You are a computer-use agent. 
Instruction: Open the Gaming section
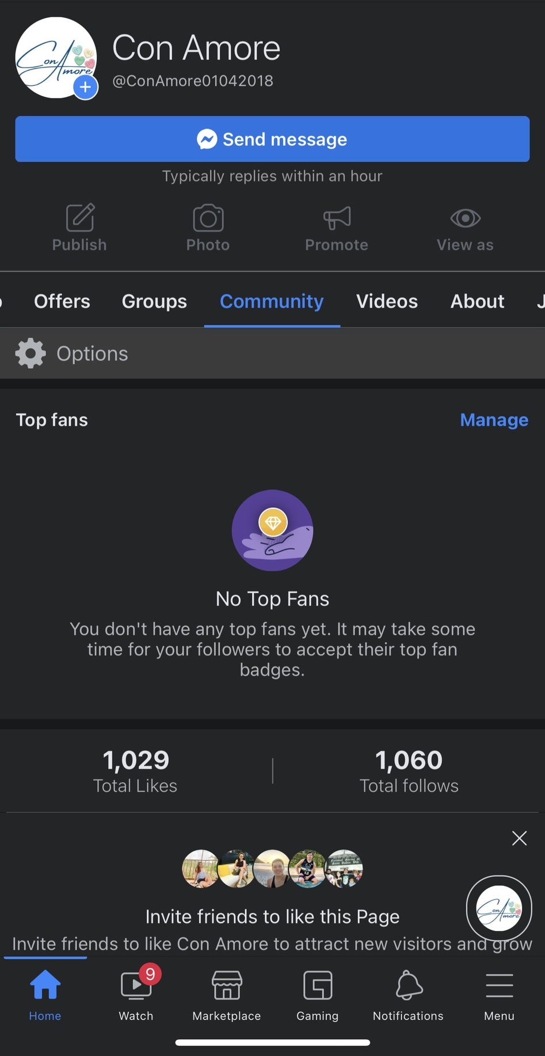(318, 993)
